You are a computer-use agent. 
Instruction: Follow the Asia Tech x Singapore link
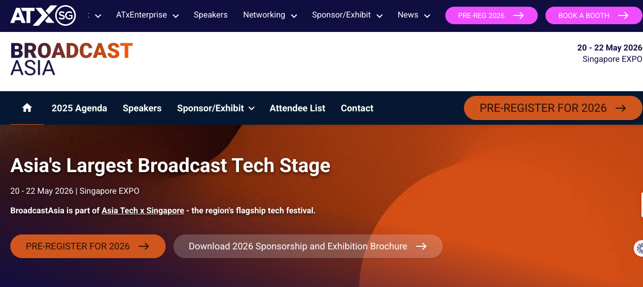coord(143,211)
